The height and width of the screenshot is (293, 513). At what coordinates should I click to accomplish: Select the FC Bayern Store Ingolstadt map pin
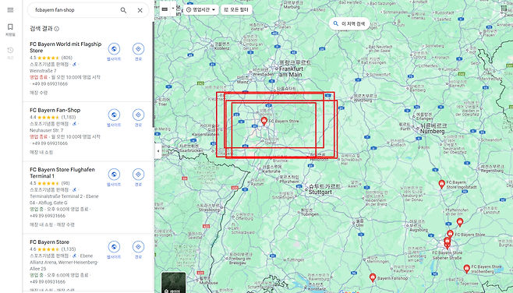point(441,185)
